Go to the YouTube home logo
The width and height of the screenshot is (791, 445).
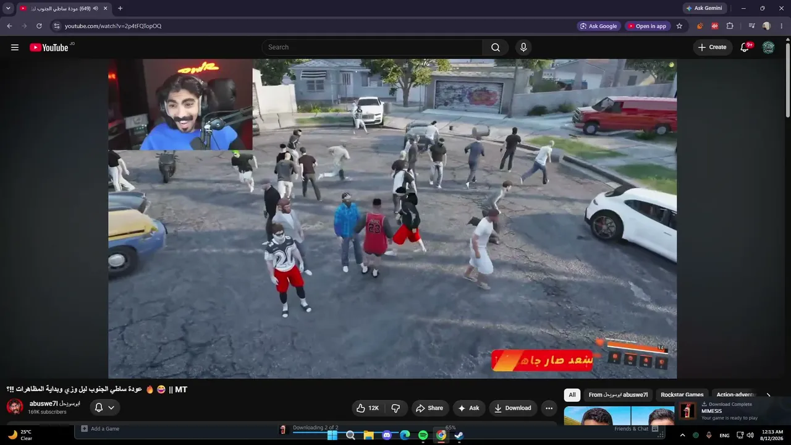[49, 47]
